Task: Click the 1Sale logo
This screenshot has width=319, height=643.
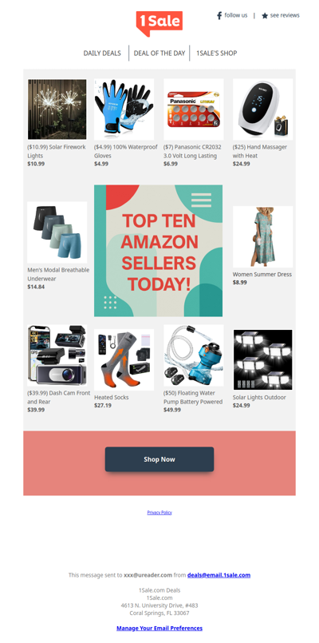Action: click(x=159, y=23)
